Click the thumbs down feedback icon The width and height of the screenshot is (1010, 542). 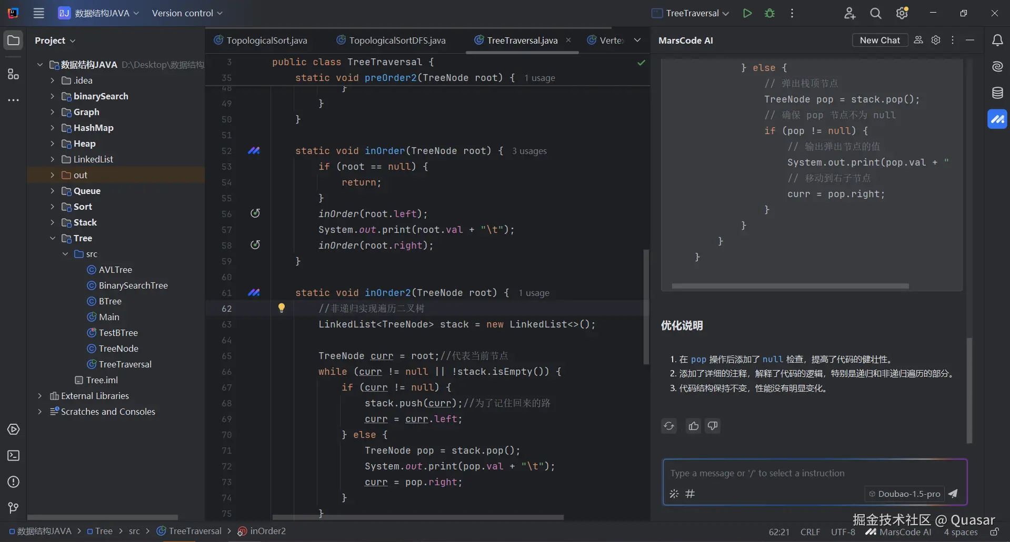click(713, 426)
